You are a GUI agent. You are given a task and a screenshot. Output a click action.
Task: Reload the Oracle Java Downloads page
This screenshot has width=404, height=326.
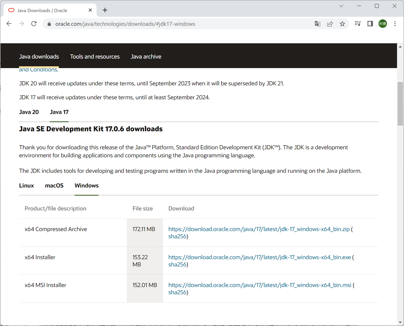point(34,24)
